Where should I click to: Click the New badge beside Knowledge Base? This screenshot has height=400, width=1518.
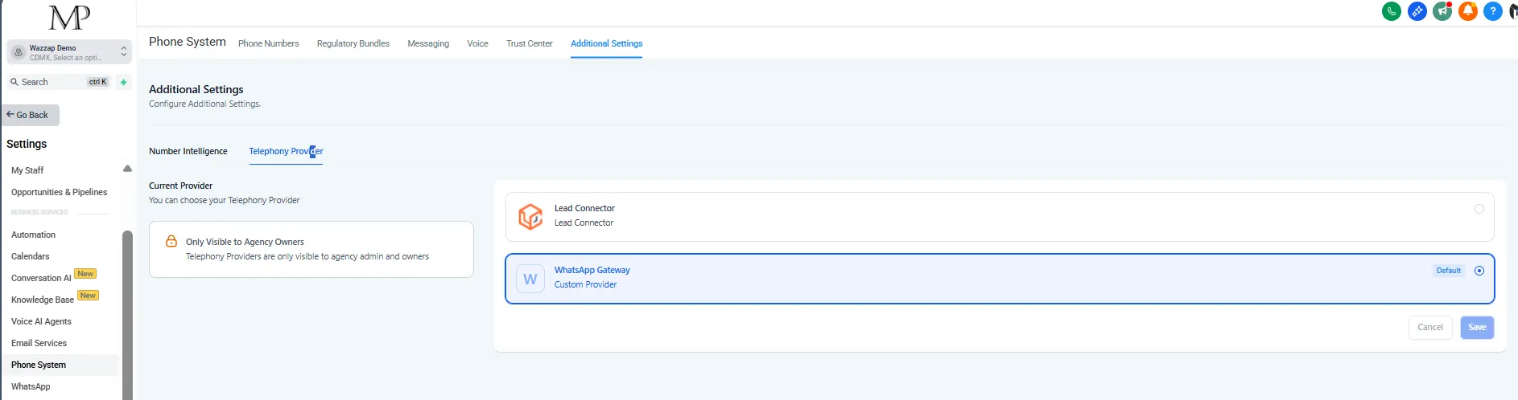pyautogui.click(x=88, y=296)
